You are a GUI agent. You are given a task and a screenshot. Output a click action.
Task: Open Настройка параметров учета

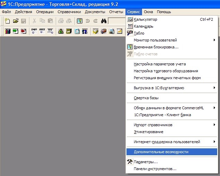tap(172, 64)
